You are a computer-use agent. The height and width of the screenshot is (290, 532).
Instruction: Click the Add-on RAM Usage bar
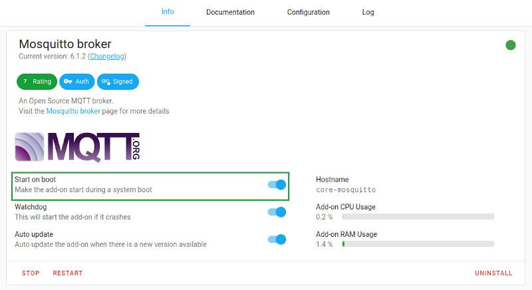(x=418, y=244)
